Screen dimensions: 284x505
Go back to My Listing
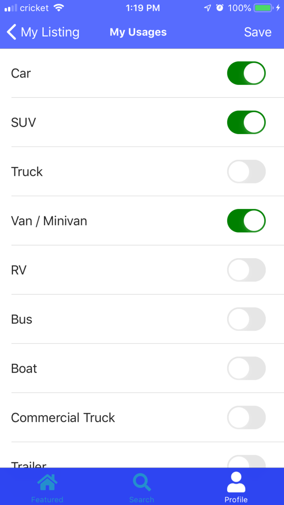tap(43, 32)
